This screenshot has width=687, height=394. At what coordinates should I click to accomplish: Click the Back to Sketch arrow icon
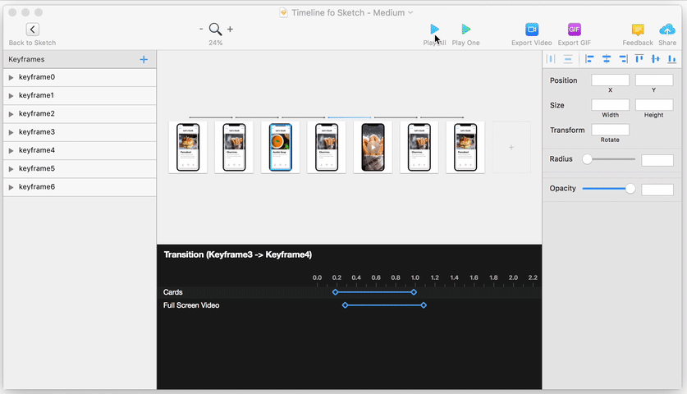[33, 30]
